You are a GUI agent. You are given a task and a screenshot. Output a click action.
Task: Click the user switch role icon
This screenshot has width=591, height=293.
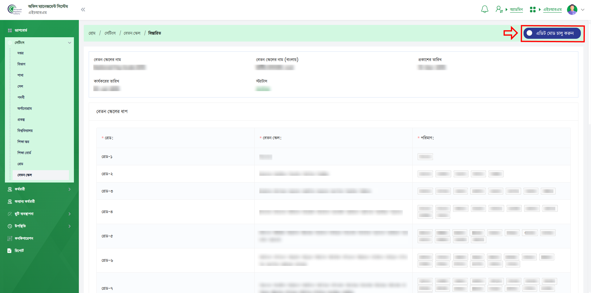[x=499, y=10]
